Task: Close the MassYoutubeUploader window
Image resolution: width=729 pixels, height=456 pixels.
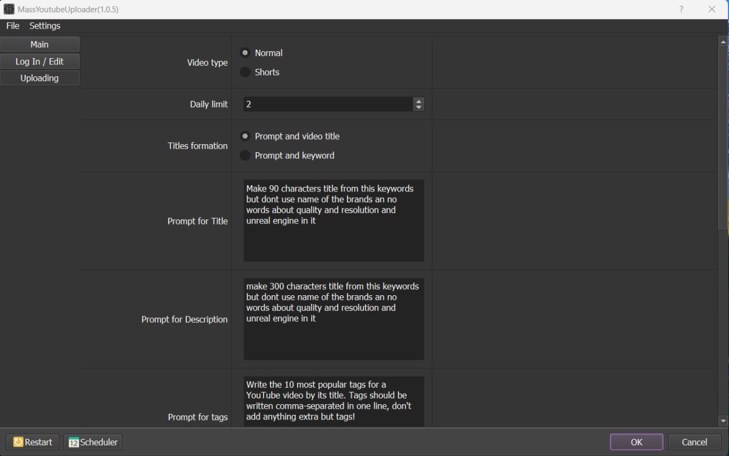Action: (x=711, y=9)
